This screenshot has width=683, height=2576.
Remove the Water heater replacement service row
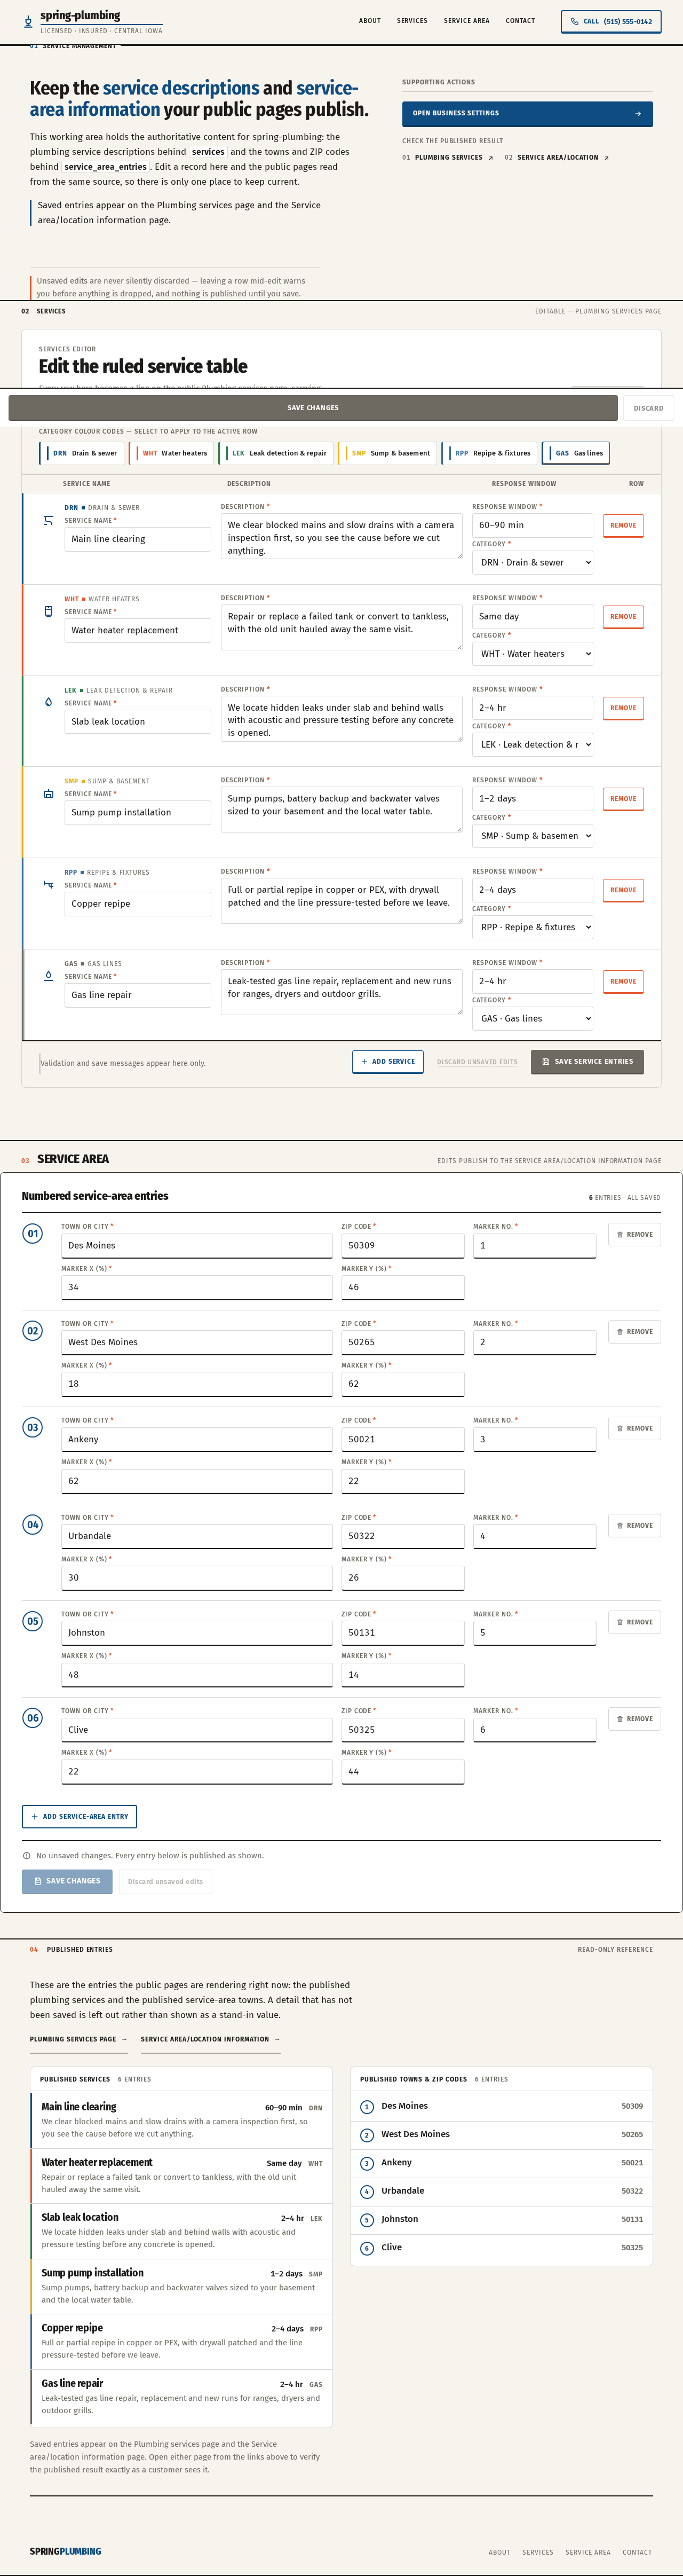coord(623,617)
